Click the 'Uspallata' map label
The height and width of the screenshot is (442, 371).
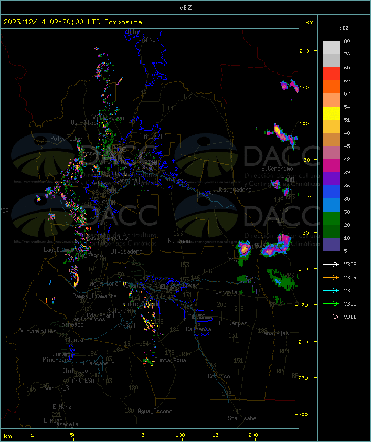(x=85, y=123)
